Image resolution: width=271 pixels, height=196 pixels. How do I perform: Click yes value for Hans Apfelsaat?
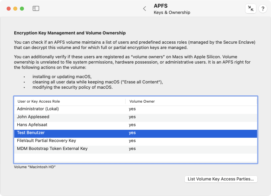click(132, 125)
